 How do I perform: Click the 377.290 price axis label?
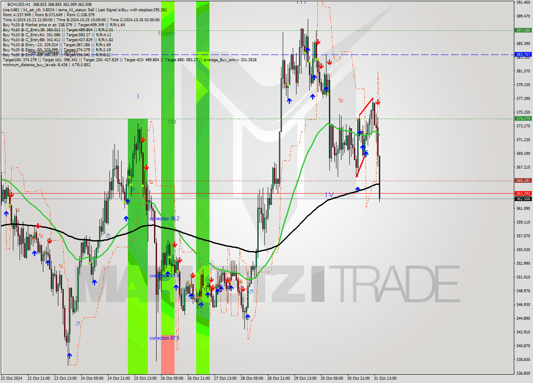523,99
